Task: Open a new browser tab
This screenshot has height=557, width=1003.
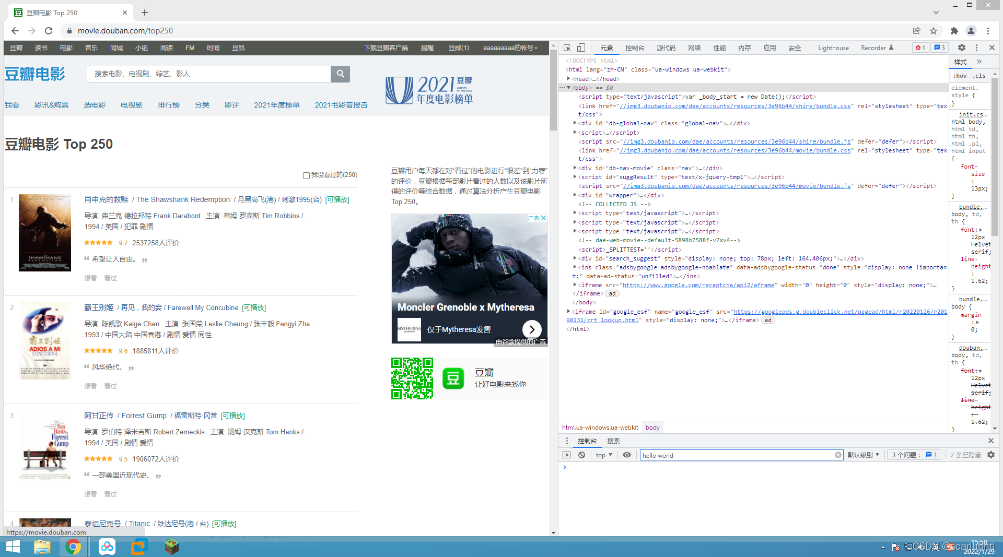Action: (145, 13)
